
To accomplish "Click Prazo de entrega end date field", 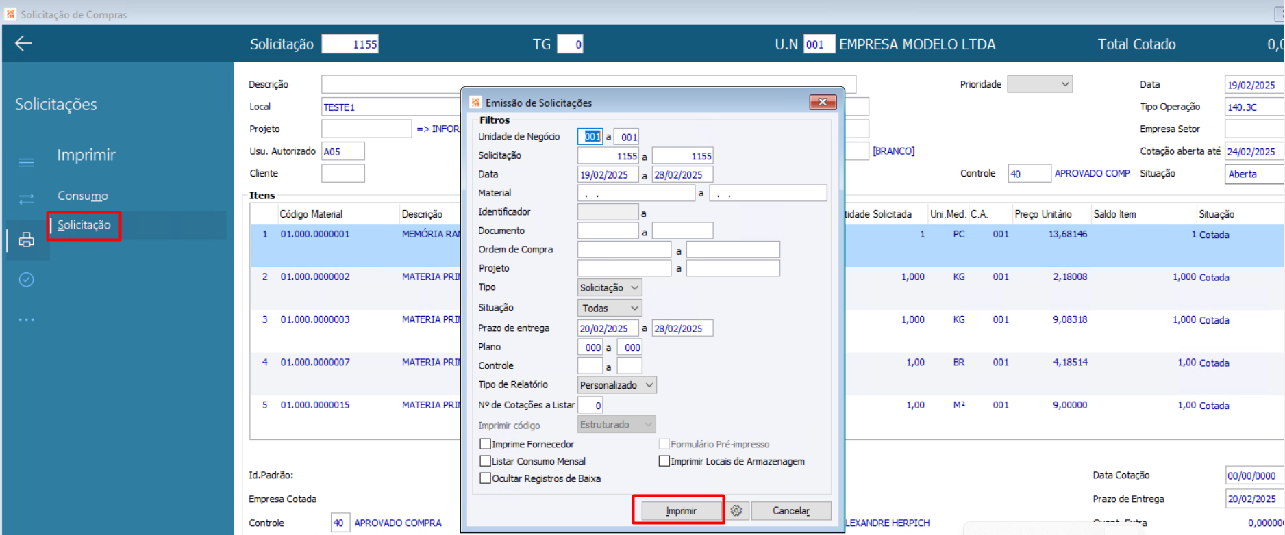I will tap(682, 328).
